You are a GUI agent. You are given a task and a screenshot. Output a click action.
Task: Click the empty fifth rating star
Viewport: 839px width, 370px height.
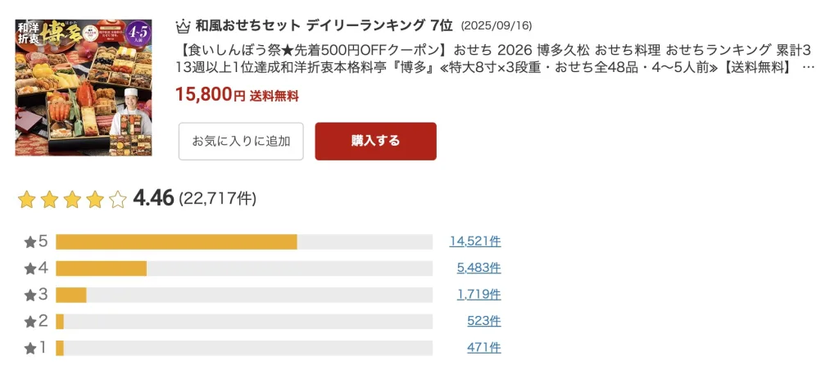(x=118, y=199)
